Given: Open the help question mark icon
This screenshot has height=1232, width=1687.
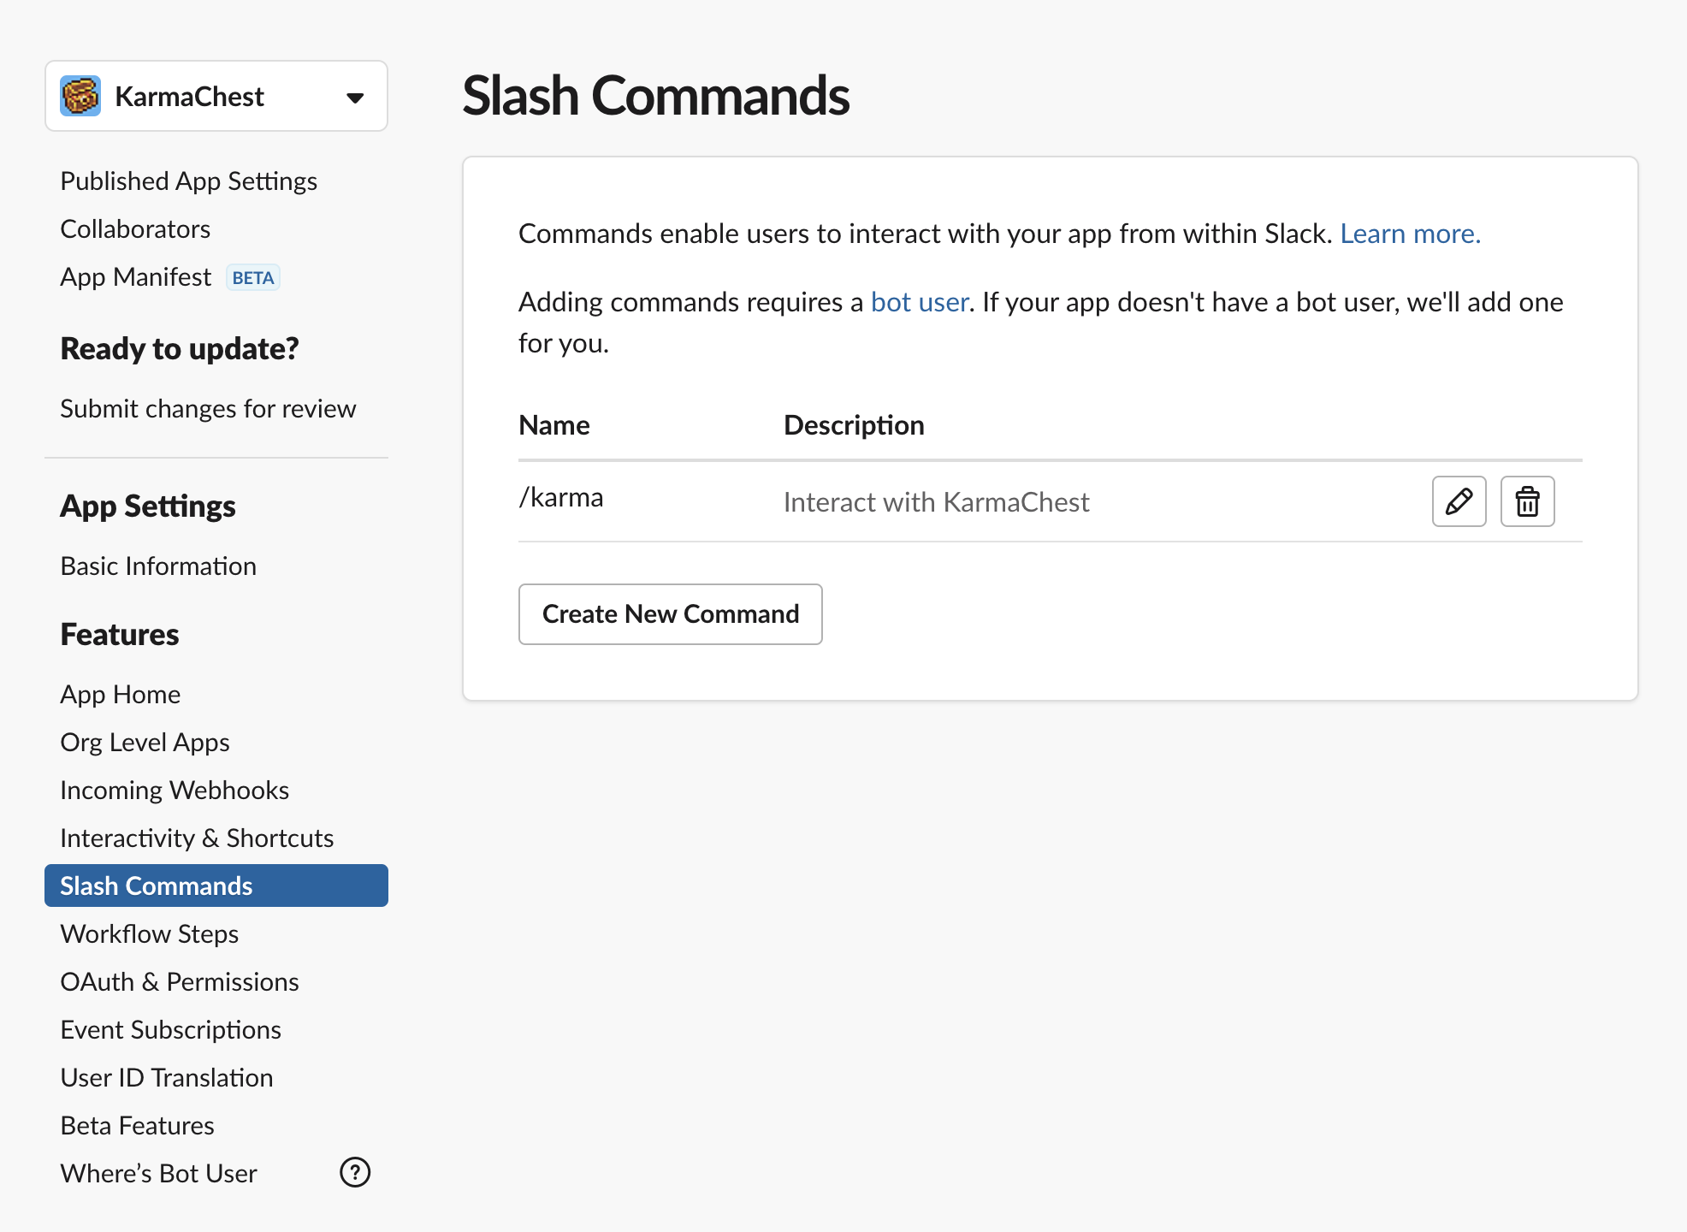Looking at the screenshot, I should pyautogui.click(x=355, y=1172).
